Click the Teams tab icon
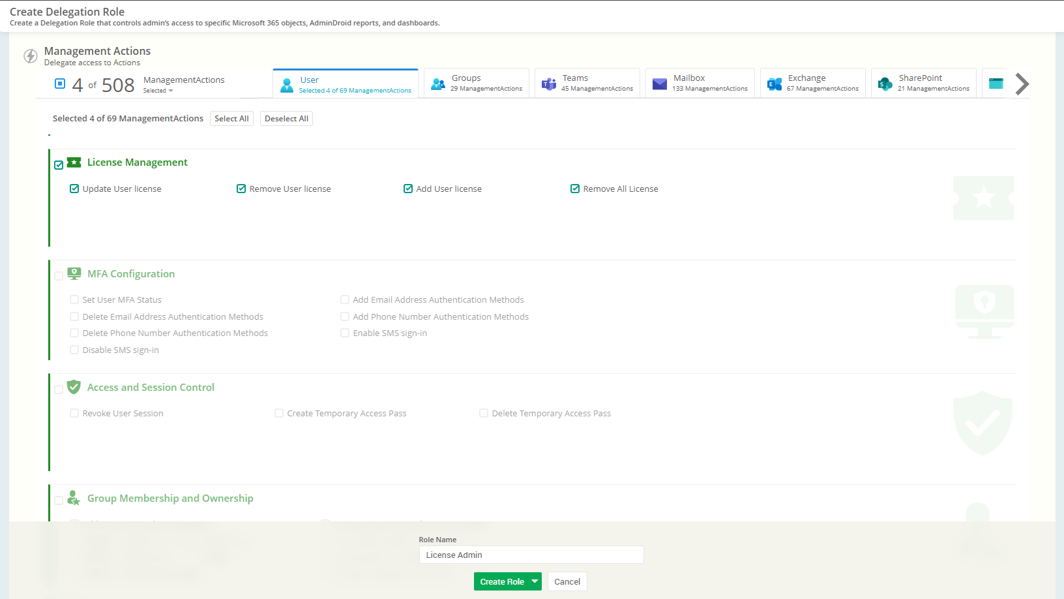 pos(549,84)
